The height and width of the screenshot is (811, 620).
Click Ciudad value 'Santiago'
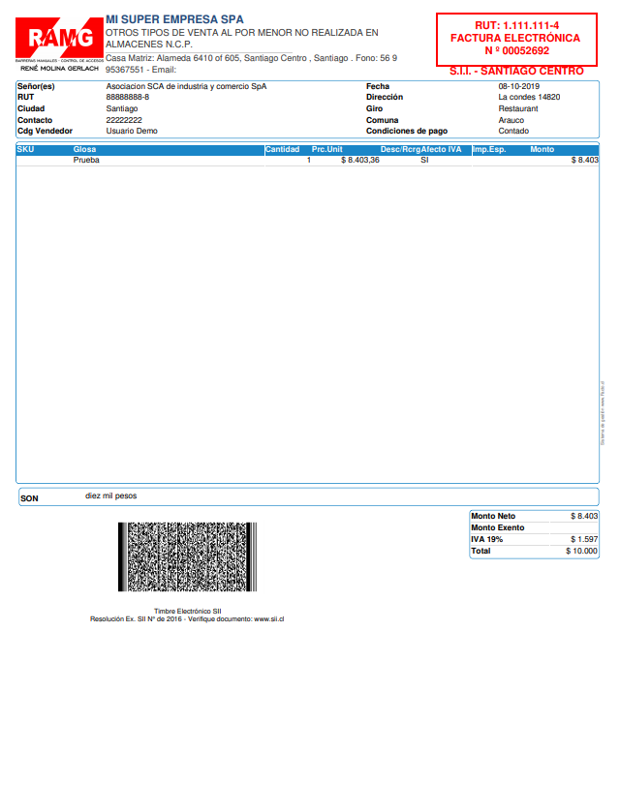[x=122, y=108]
